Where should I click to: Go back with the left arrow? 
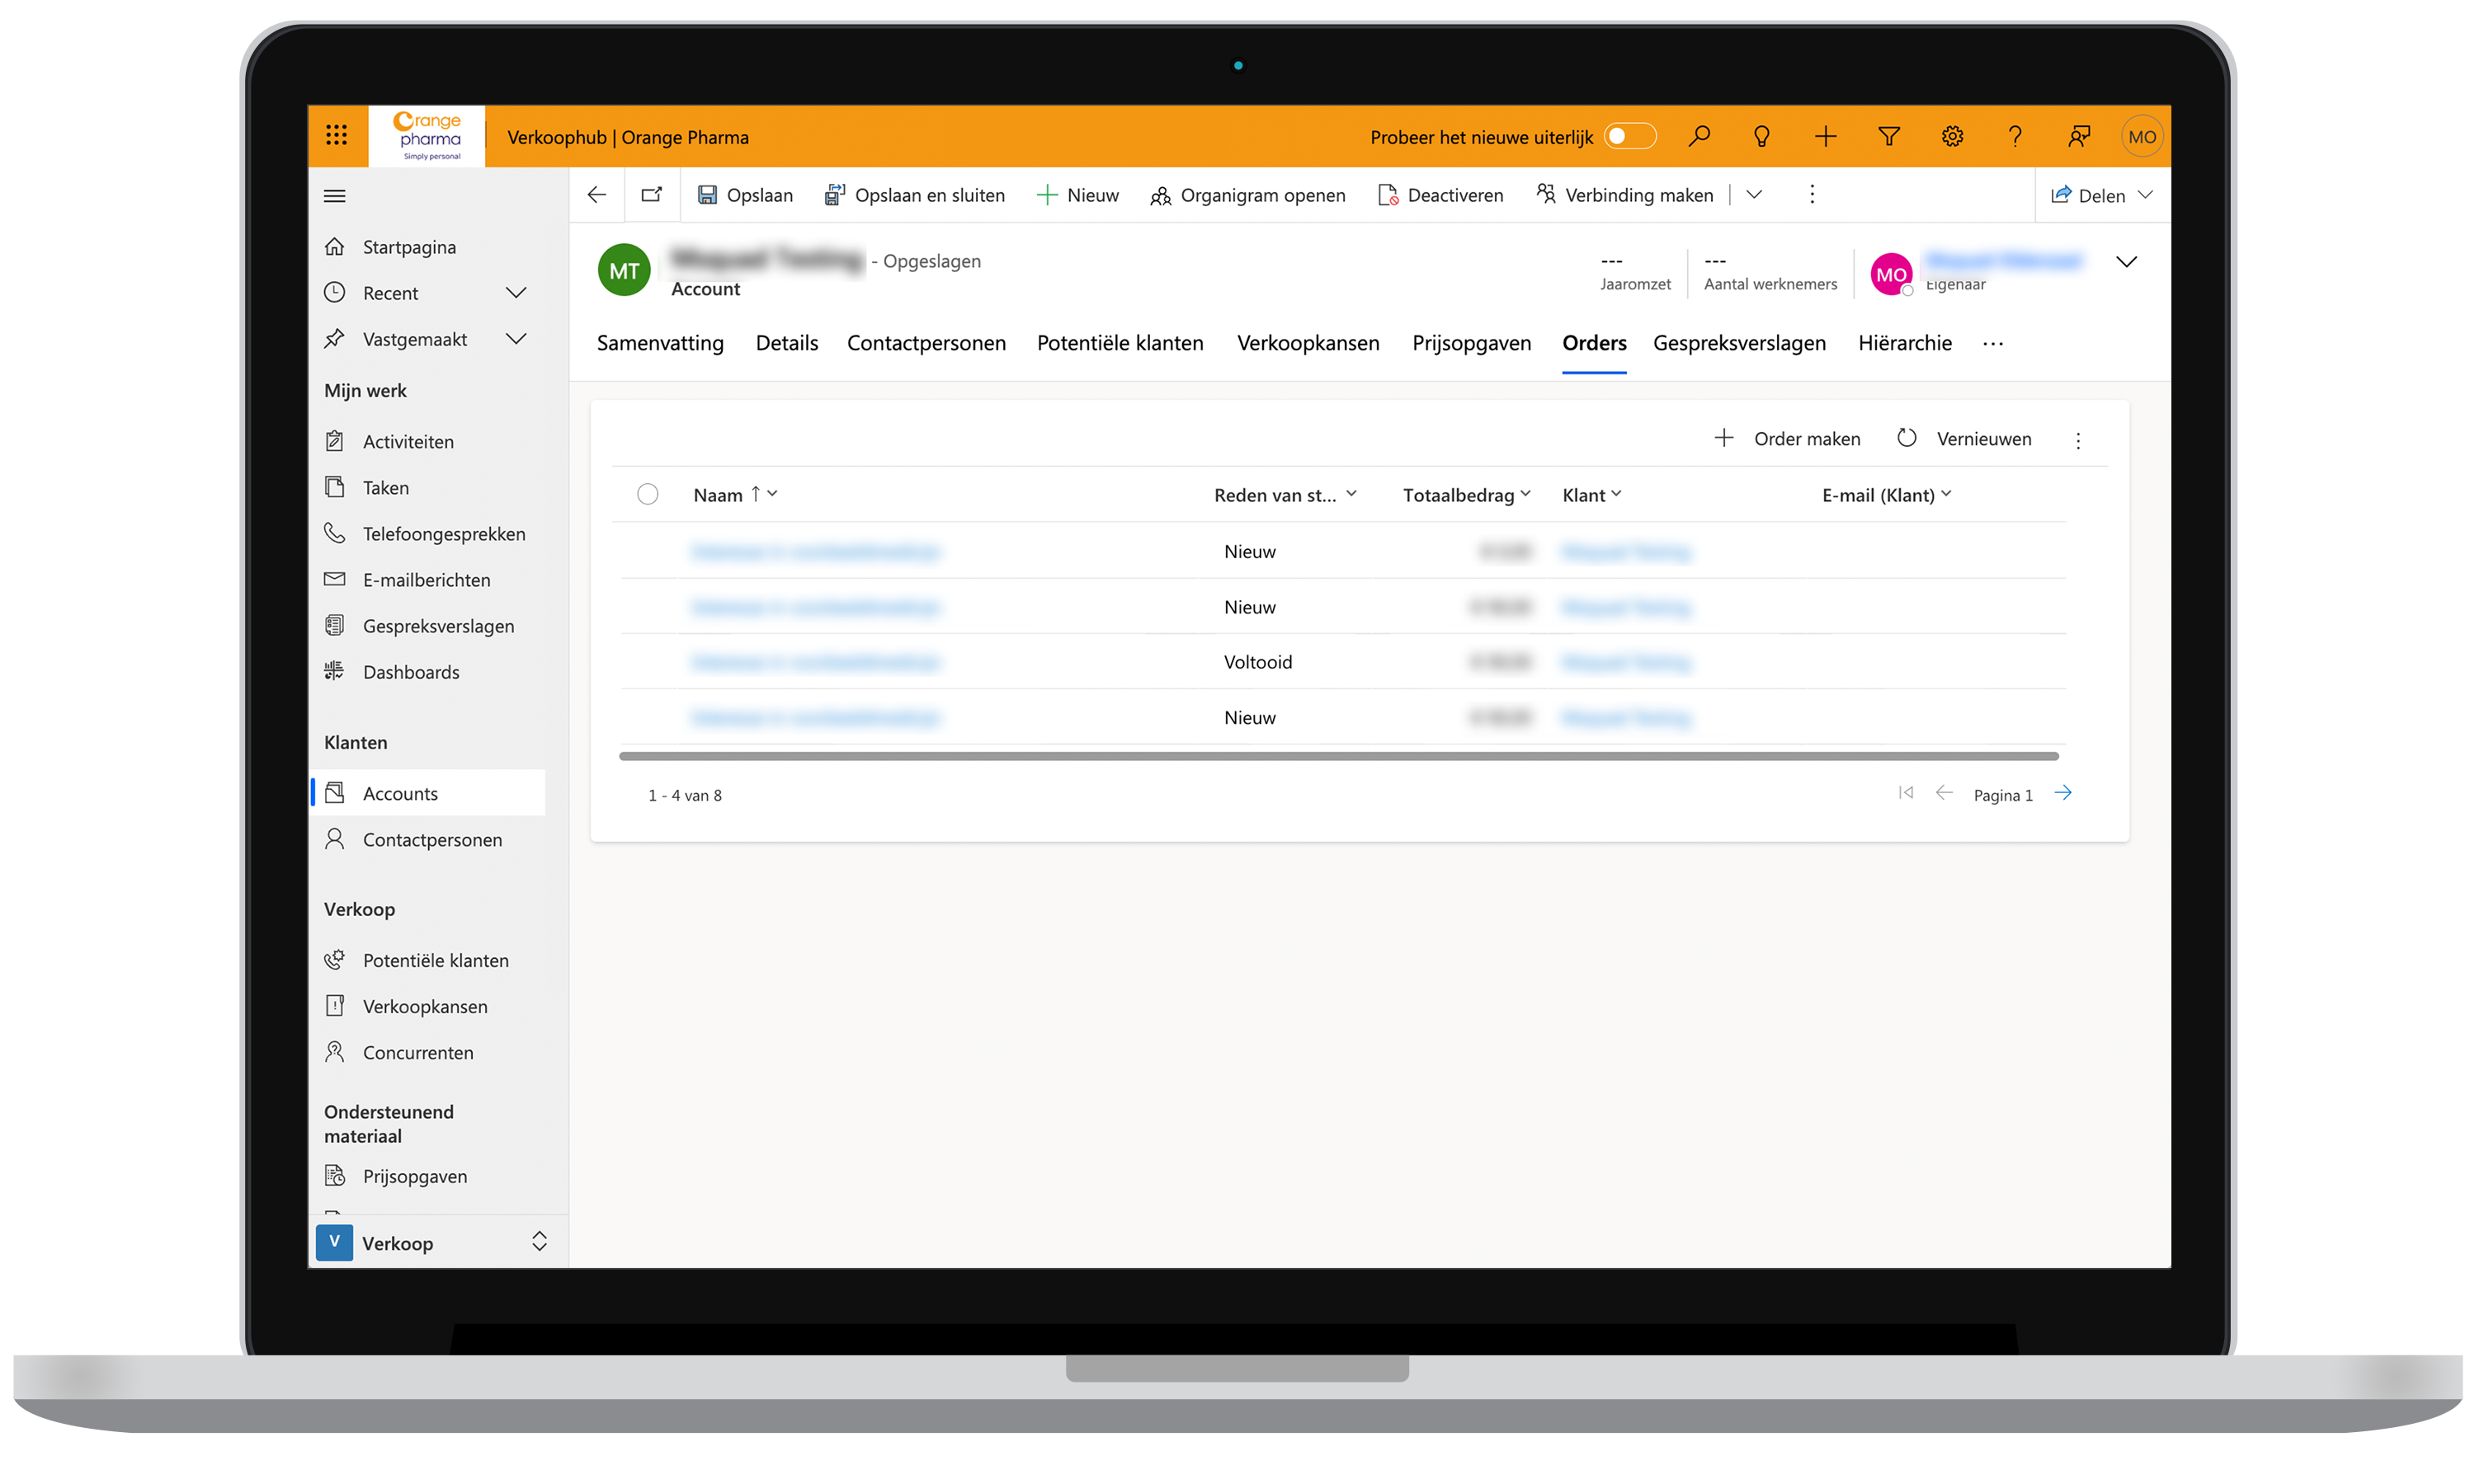[x=597, y=195]
